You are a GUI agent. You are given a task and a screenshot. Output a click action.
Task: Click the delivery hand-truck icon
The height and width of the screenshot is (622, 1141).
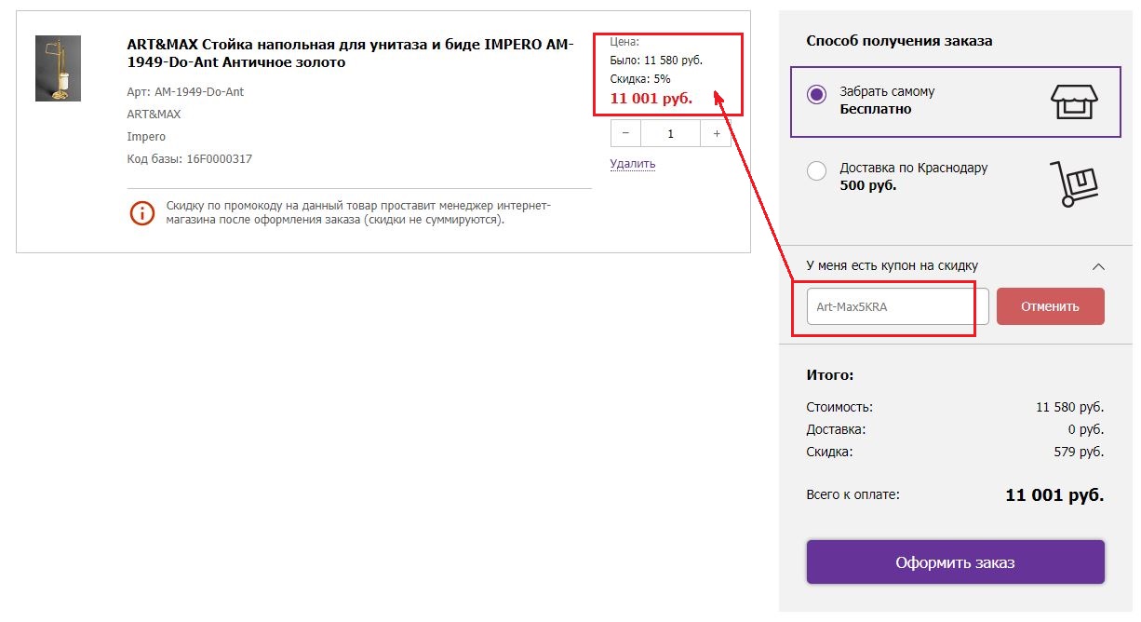(x=1074, y=182)
